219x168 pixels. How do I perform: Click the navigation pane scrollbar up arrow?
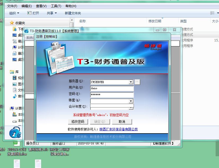(72, 20)
